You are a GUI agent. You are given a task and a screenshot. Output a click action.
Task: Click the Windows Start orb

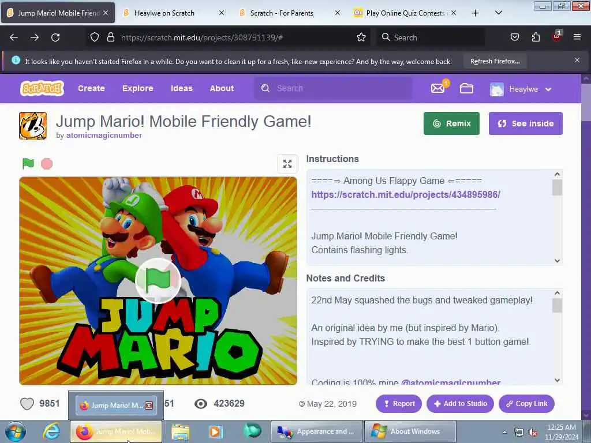pyautogui.click(x=16, y=431)
